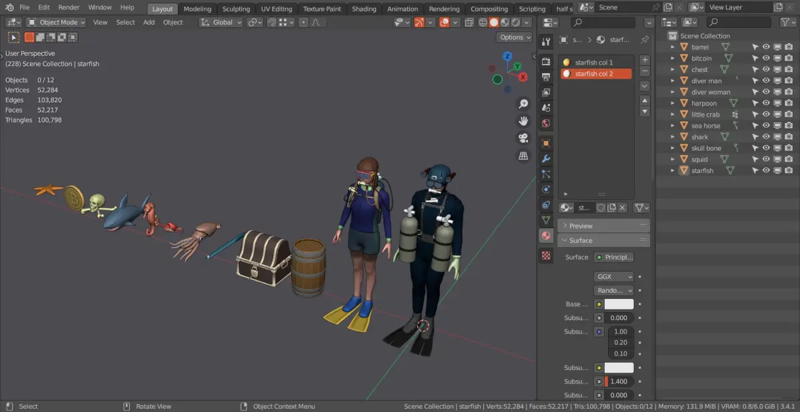
Task: Move material slot up arrow
Action: point(645,100)
